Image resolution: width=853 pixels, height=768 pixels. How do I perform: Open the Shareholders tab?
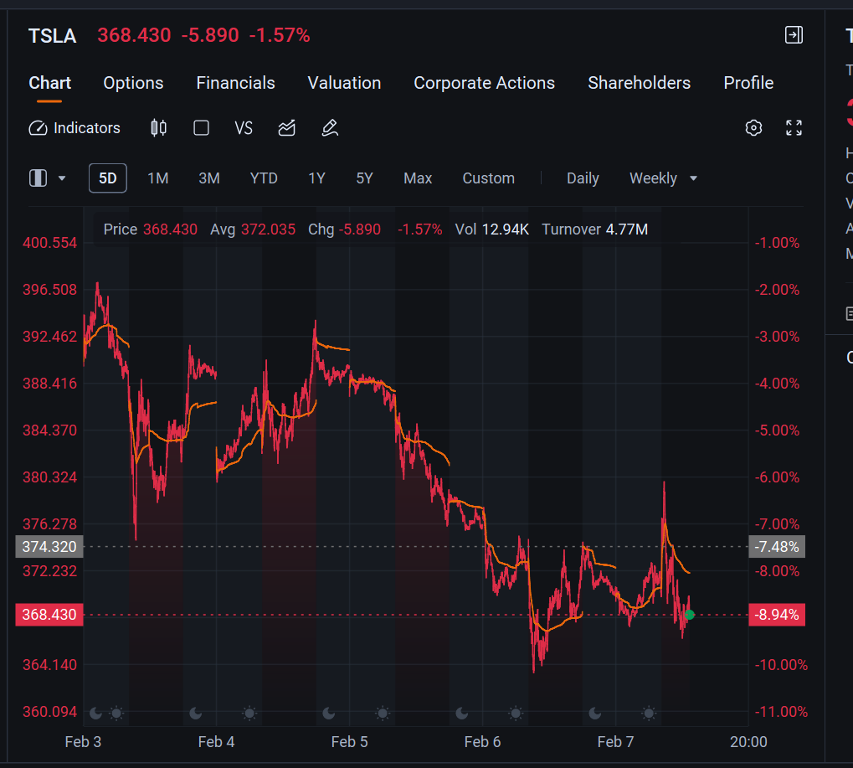[x=640, y=83]
